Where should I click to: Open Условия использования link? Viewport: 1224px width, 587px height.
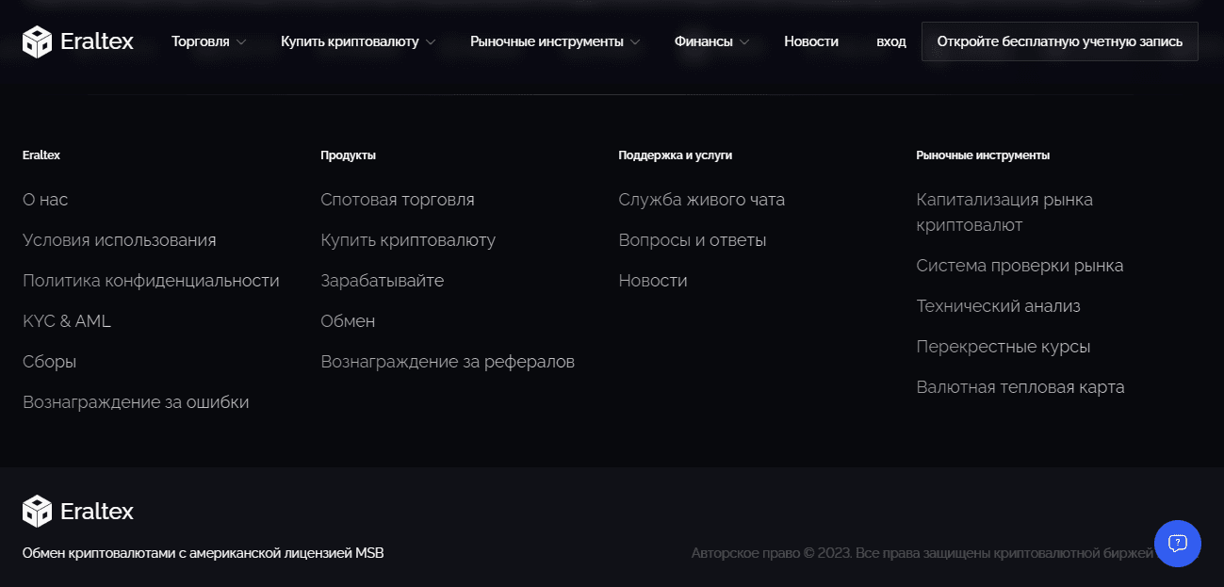pos(120,240)
